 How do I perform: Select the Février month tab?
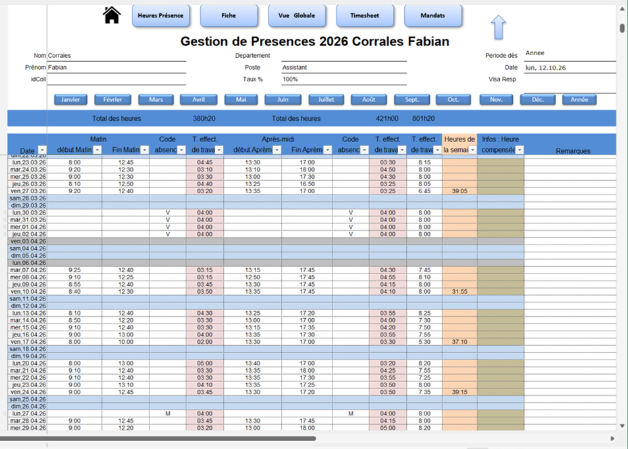(113, 99)
